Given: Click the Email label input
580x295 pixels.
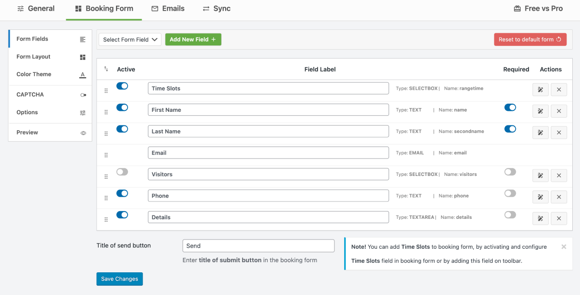Looking at the screenshot, I should click(x=268, y=153).
